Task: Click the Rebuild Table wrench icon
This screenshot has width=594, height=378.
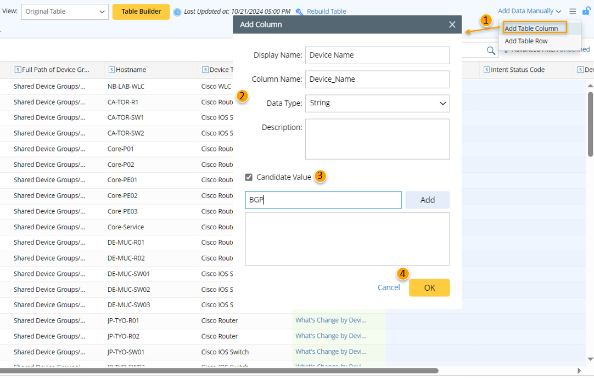Action: pyautogui.click(x=299, y=12)
